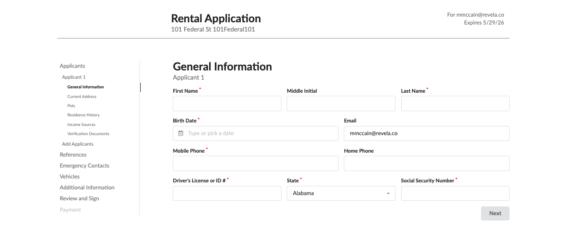Screen dimensions: 567x248
Task: Click the First Name label
Action: 185,91
